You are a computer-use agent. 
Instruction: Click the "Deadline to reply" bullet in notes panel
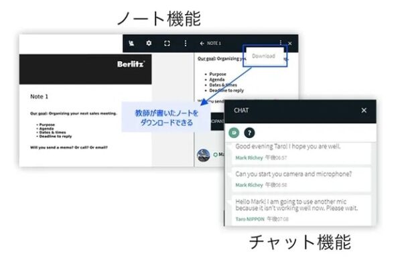pos(226,90)
